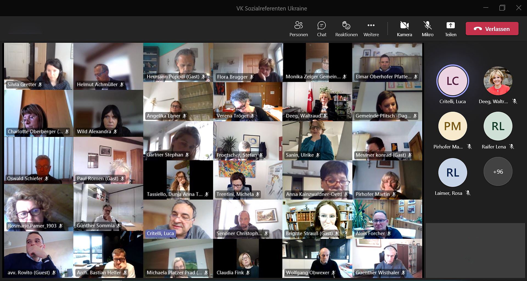This screenshot has width=527, height=281.
Task: Click the PM Pirhofer avatar circle
Action: coord(452,126)
